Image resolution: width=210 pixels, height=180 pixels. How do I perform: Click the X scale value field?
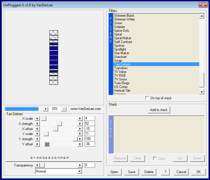coord(90,119)
